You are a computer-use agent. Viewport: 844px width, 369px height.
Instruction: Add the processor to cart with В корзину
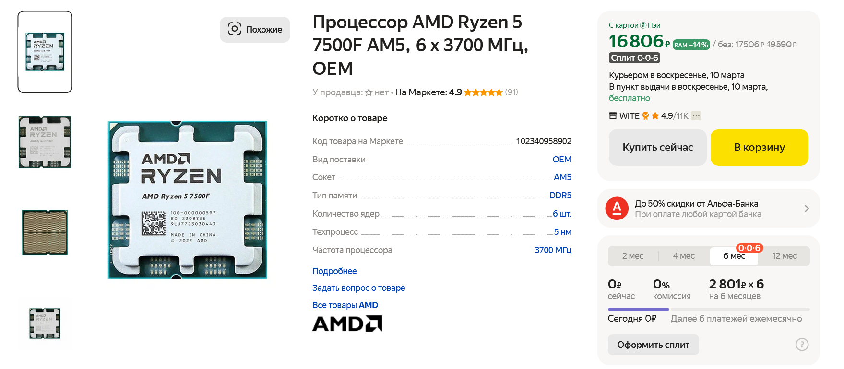tap(759, 148)
